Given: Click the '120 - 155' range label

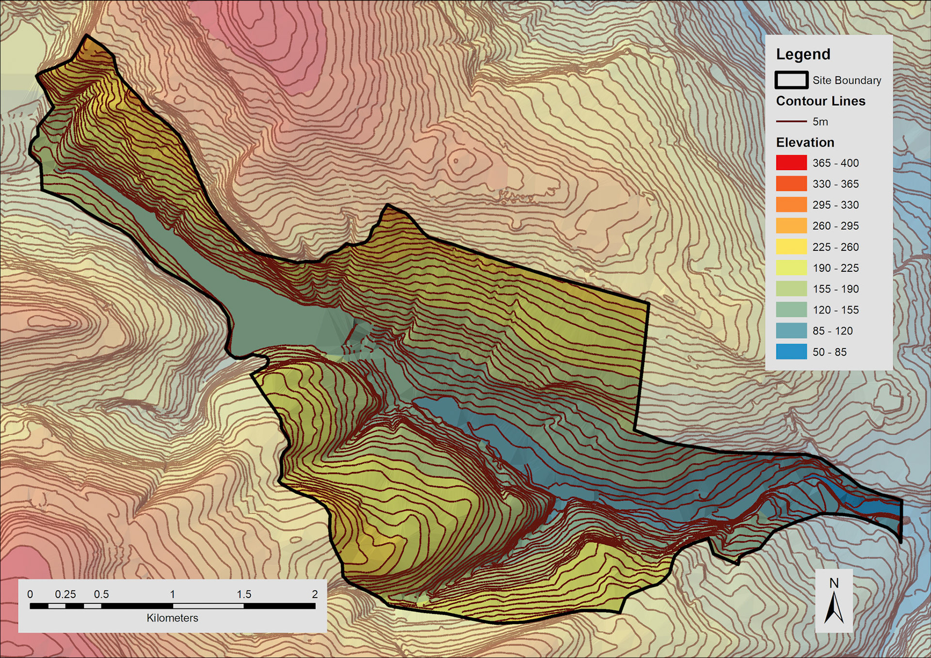Looking at the screenshot, I should coord(835,310).
